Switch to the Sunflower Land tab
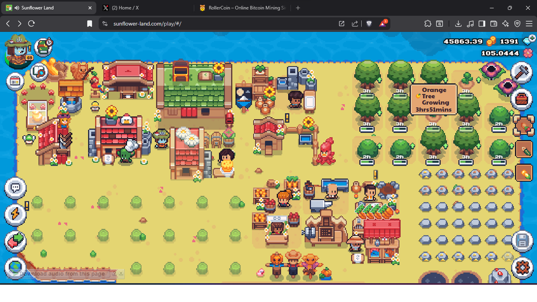The image size is (537, 302). tap(49, 8)
